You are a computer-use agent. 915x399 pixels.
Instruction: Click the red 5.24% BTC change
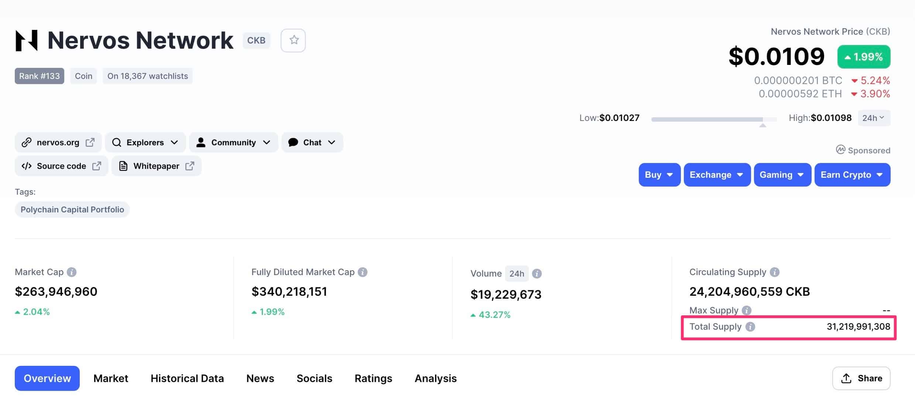click(x=871, y=80)
